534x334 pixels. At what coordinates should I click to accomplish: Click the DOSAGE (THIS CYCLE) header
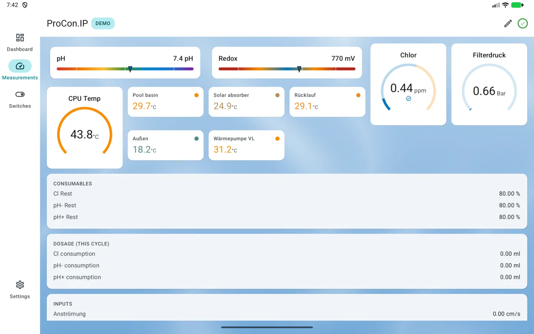coord(81,244)
